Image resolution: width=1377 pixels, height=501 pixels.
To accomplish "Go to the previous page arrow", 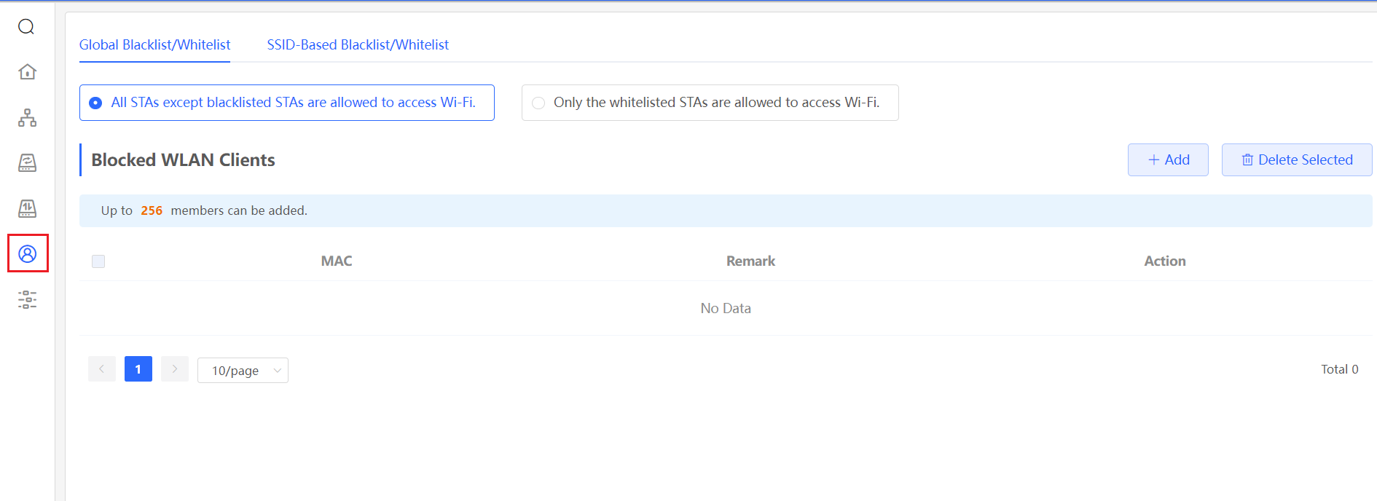I will 102,369.
